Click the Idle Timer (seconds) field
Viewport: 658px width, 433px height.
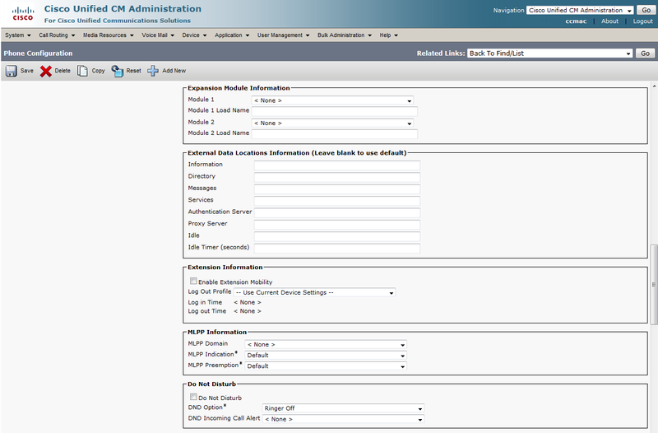click(337, 248)
